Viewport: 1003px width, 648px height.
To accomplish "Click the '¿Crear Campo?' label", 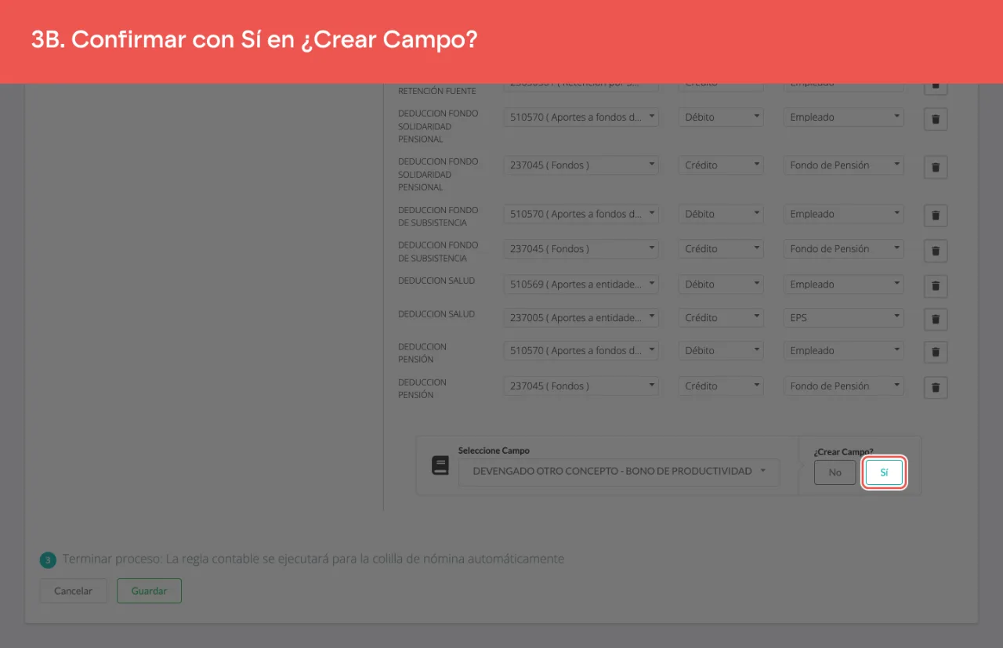I will point(843,452).
